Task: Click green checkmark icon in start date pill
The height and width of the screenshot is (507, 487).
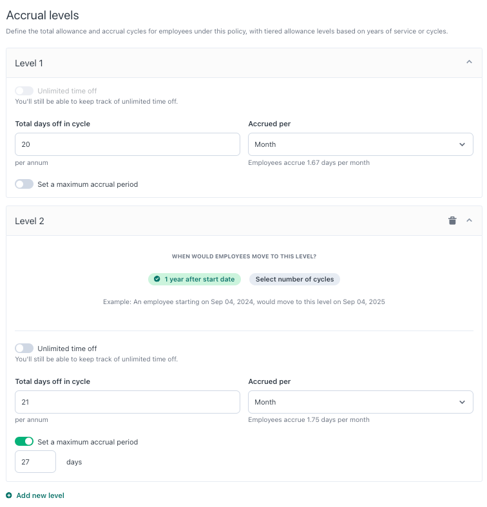Action: pyautogui.click(x=157, y=279)
